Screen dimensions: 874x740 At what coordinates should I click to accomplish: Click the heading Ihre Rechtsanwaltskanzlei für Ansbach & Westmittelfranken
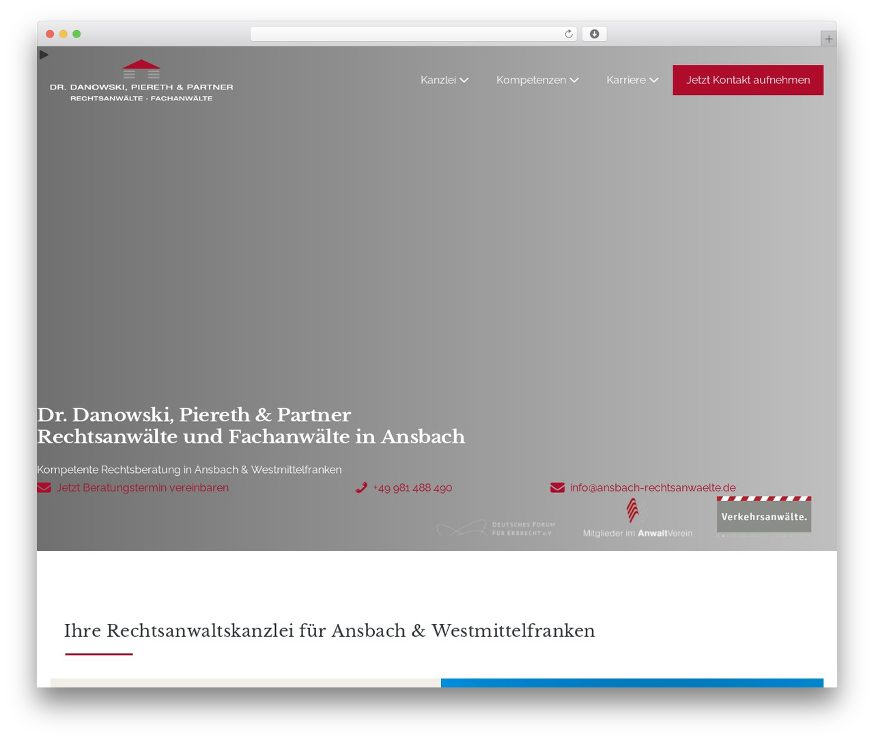[x=330, y=630]
